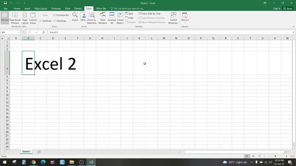Open a New Window
The width and height of the screenshot is (296, 166).
(x=103, y=18)
